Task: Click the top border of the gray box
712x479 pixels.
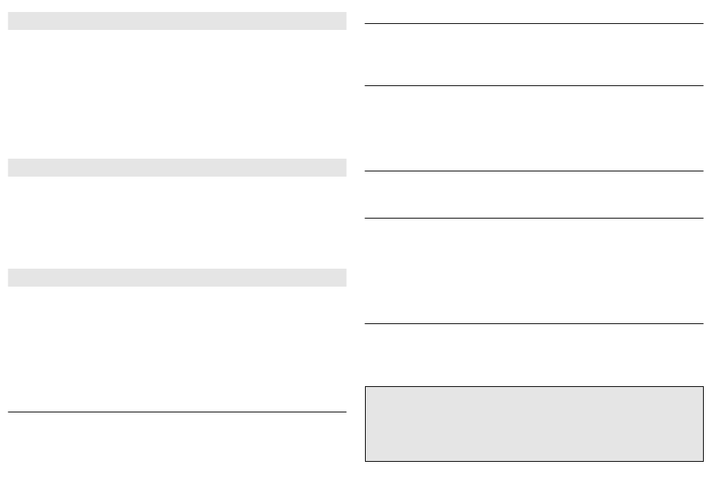Action: point(534,387)
